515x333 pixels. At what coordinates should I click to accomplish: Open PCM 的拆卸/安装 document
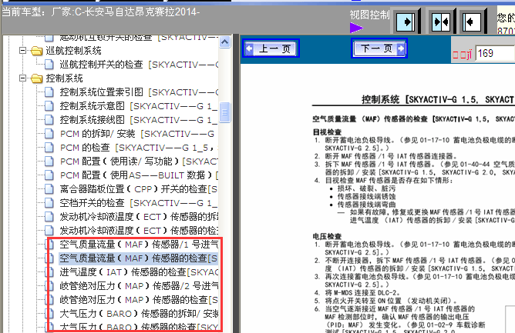point(137,134)
